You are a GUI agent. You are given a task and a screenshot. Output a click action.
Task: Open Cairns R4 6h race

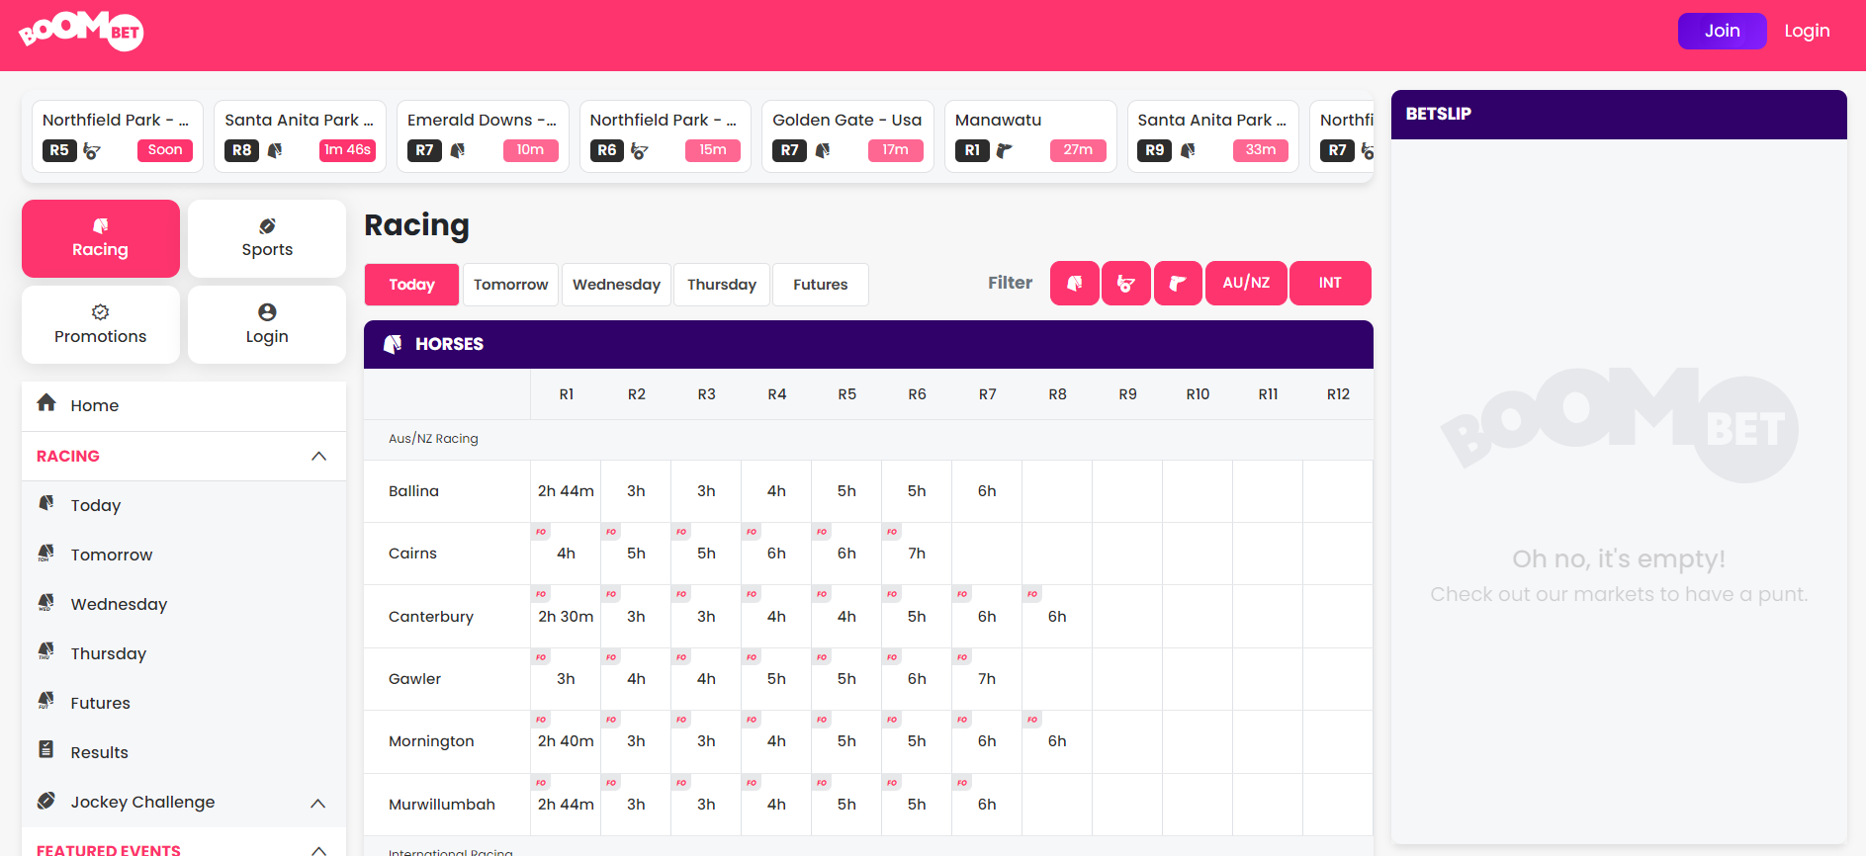tap(776, 554)
